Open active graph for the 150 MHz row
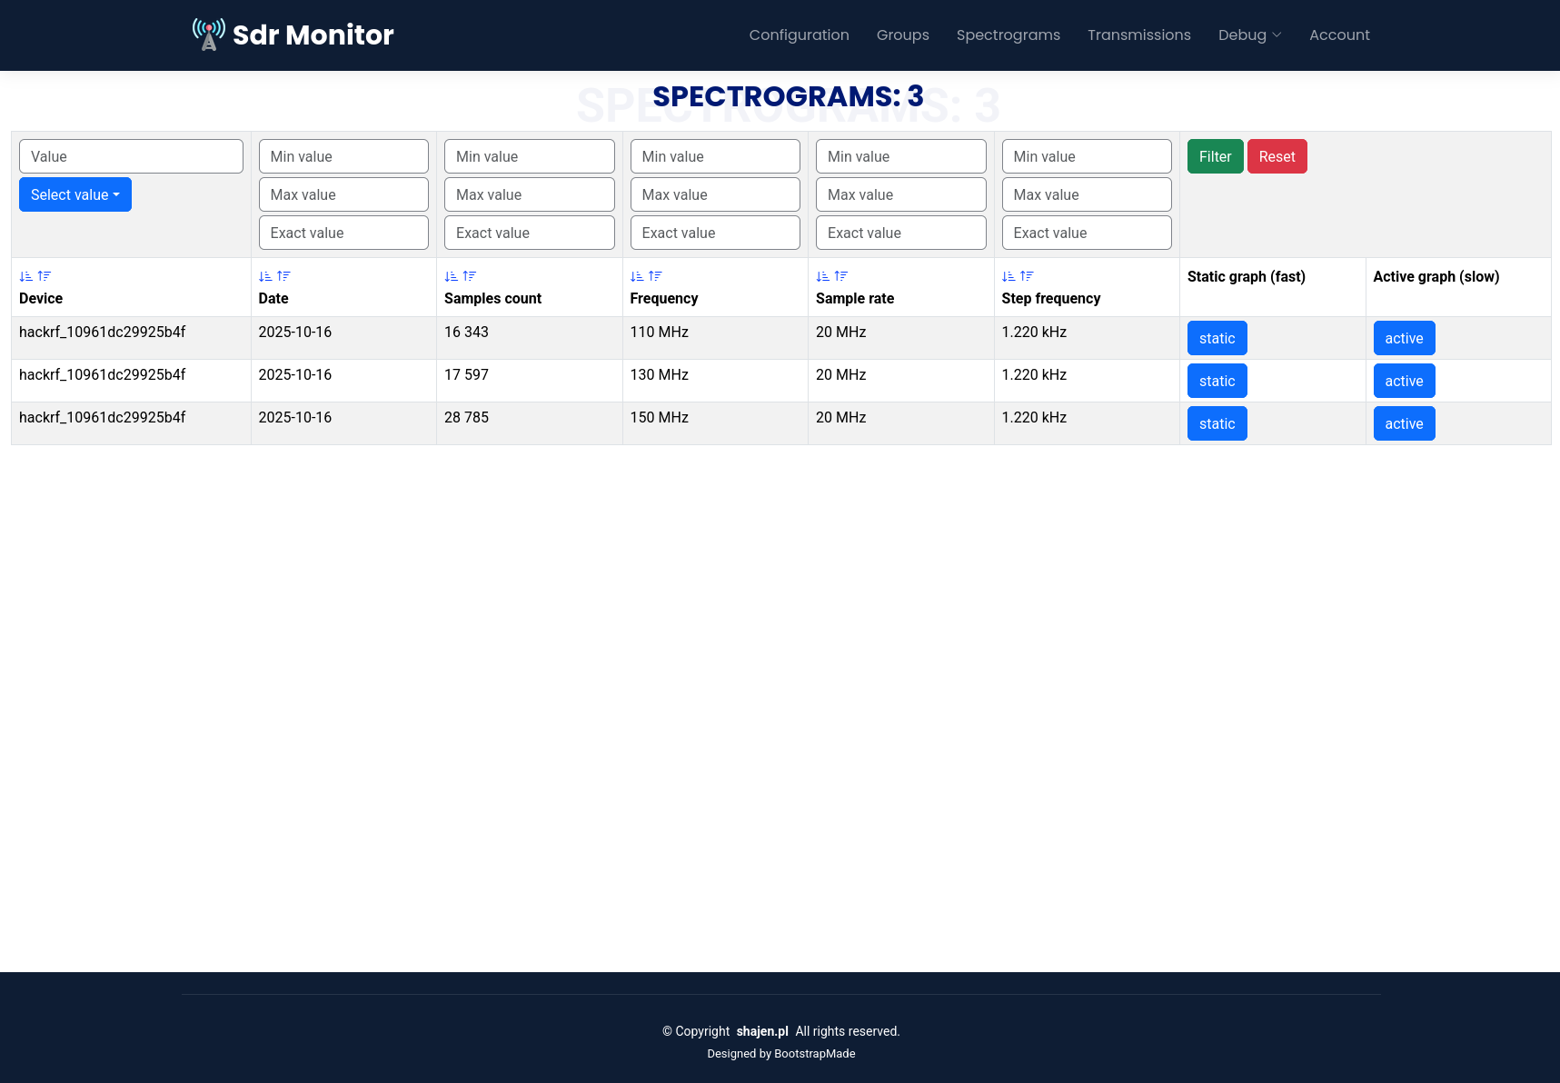 coord(1404,423)
